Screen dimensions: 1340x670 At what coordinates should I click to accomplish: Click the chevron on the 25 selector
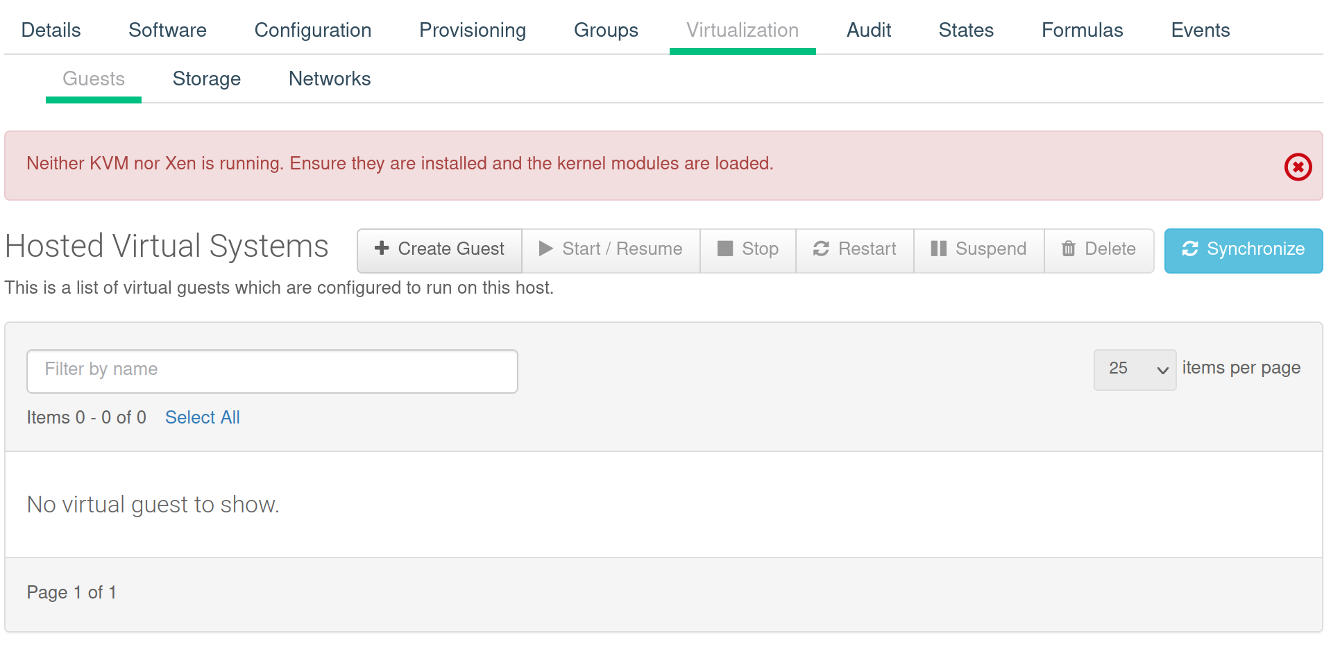[x=1163, y=370]
